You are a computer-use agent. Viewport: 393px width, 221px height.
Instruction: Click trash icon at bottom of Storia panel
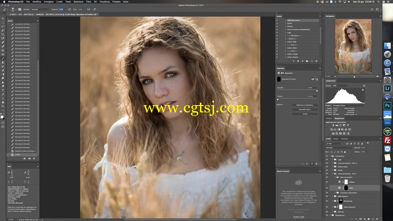click(x=34, y=158)
